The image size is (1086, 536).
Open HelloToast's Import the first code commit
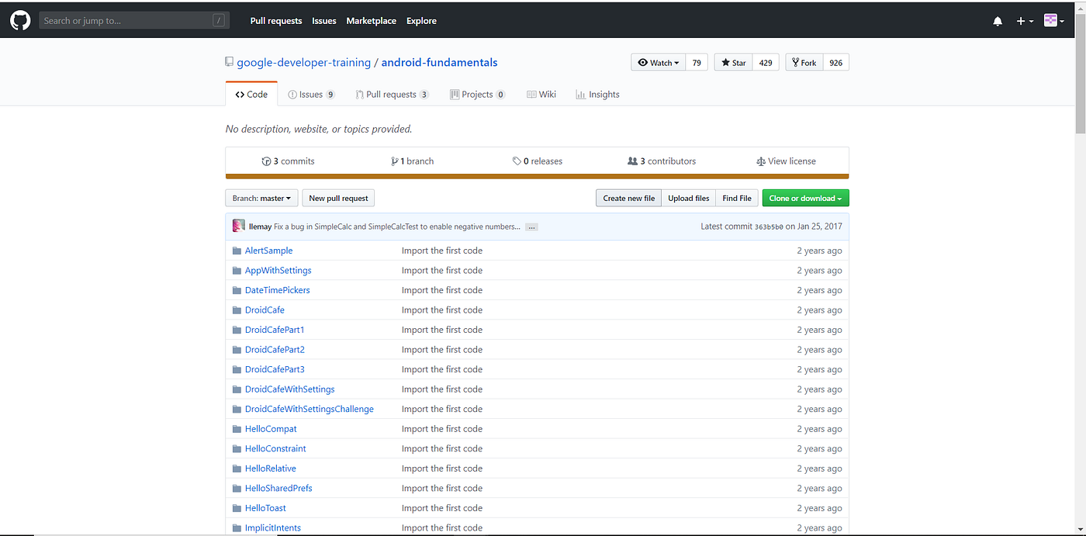point(442,508)
